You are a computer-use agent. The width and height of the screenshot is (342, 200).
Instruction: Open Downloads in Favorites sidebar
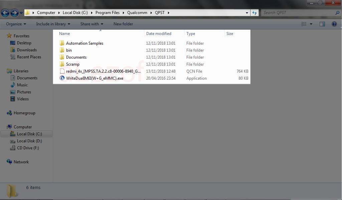[x=27, y=50]
